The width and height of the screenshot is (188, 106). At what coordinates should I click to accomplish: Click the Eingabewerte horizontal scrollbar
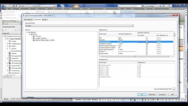click(x=135, y=56)
